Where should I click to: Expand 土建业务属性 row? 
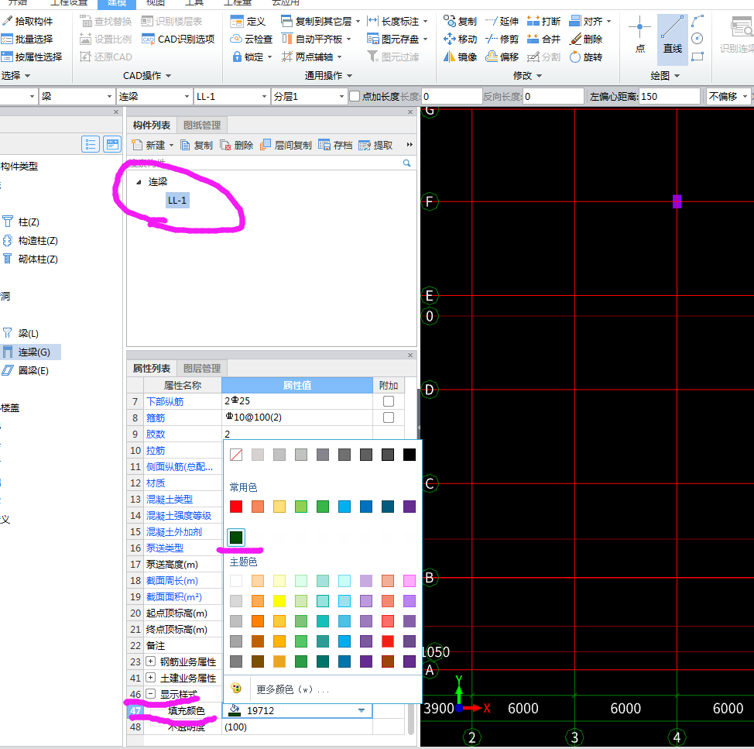pos(150,678)
